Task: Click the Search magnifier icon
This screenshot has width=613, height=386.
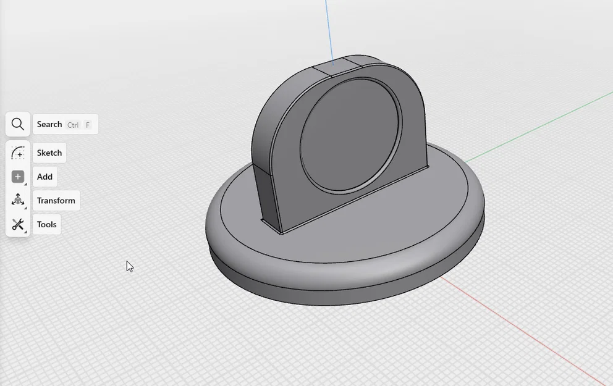Action: (17, 124)
